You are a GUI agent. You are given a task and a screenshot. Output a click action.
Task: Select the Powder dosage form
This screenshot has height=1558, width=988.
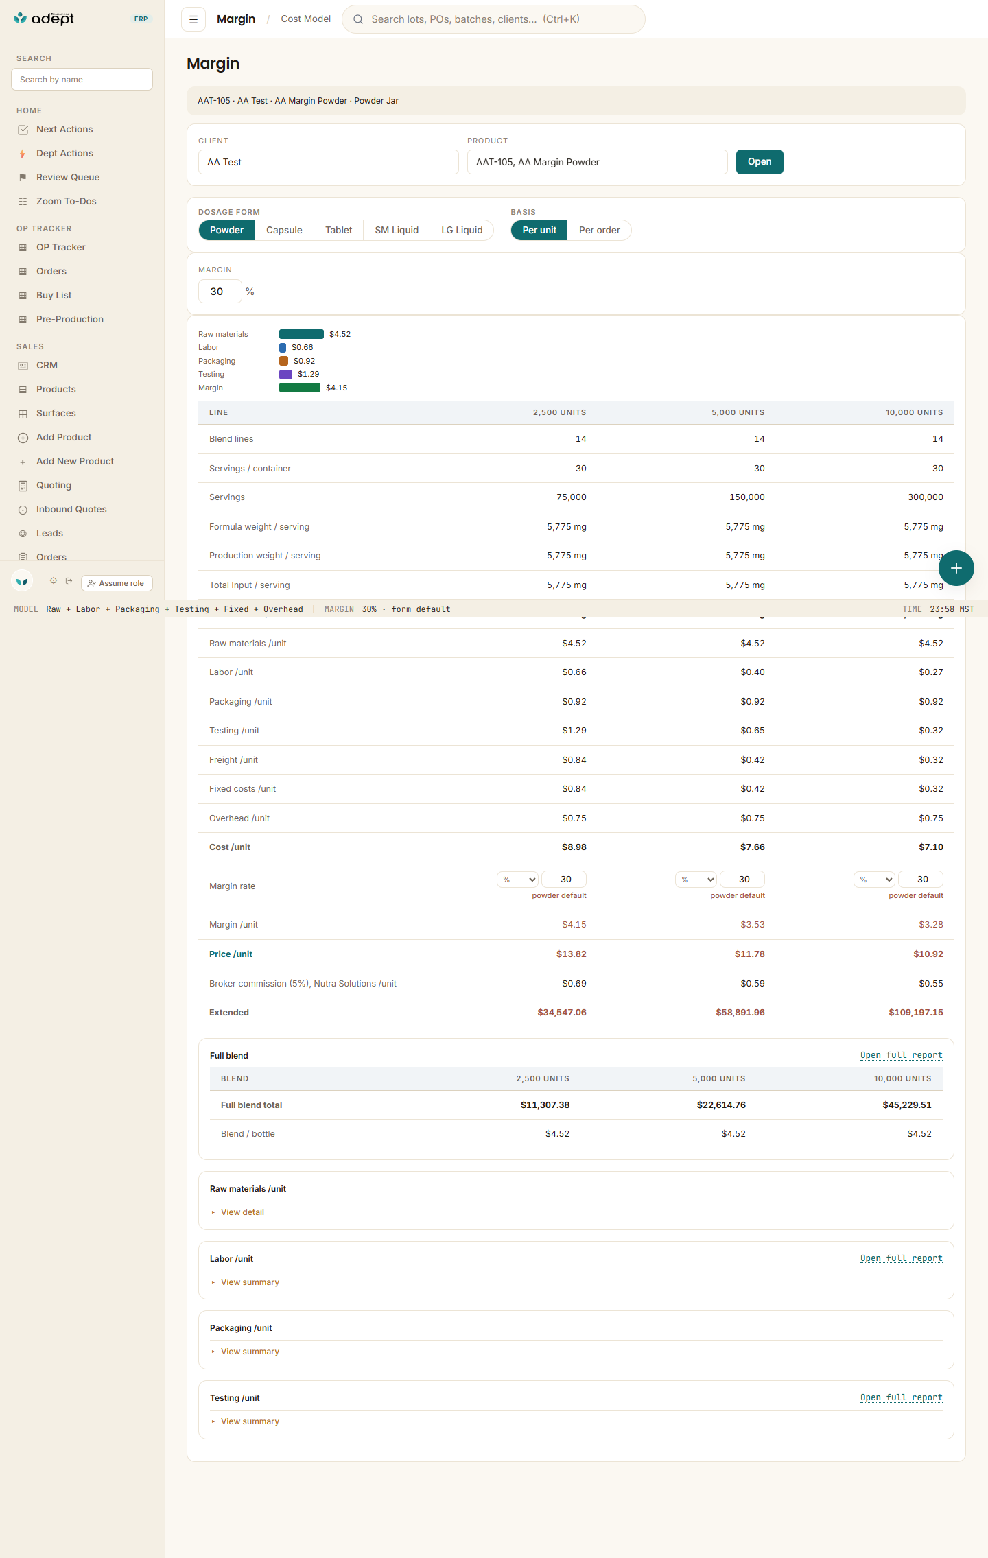(226, 231)
